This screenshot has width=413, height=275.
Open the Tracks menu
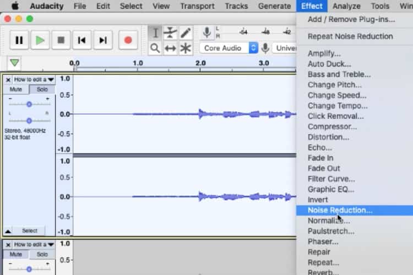(x=236, y=6)
